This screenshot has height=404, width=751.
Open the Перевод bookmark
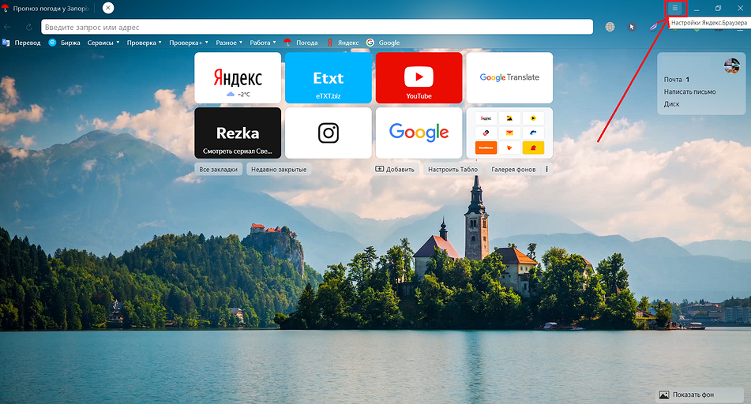pyautogui.click(x=21, y=43)
